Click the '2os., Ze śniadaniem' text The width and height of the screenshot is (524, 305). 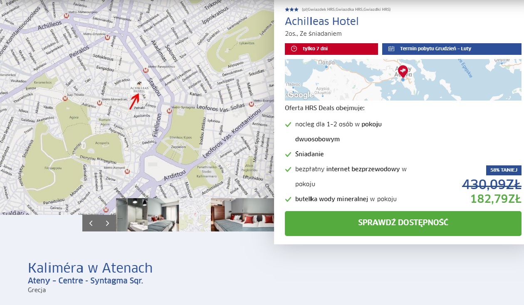tap(314, 34)
